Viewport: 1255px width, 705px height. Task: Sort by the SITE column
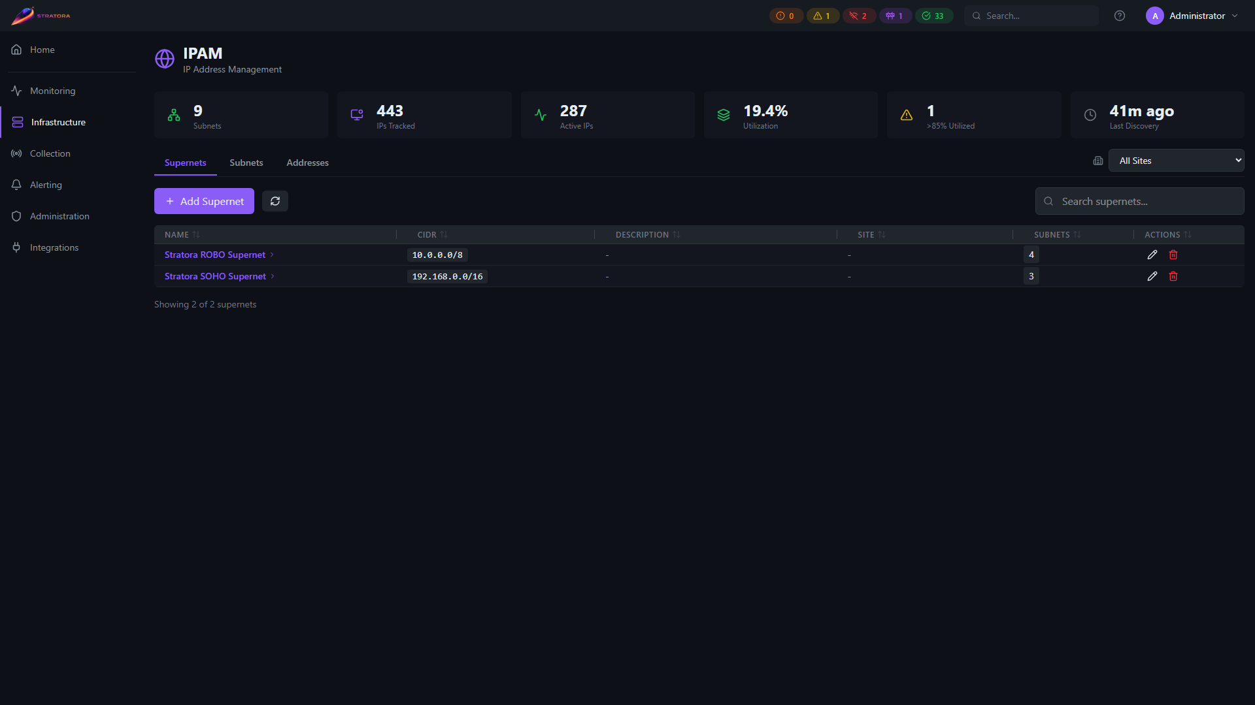pos(871,235)
